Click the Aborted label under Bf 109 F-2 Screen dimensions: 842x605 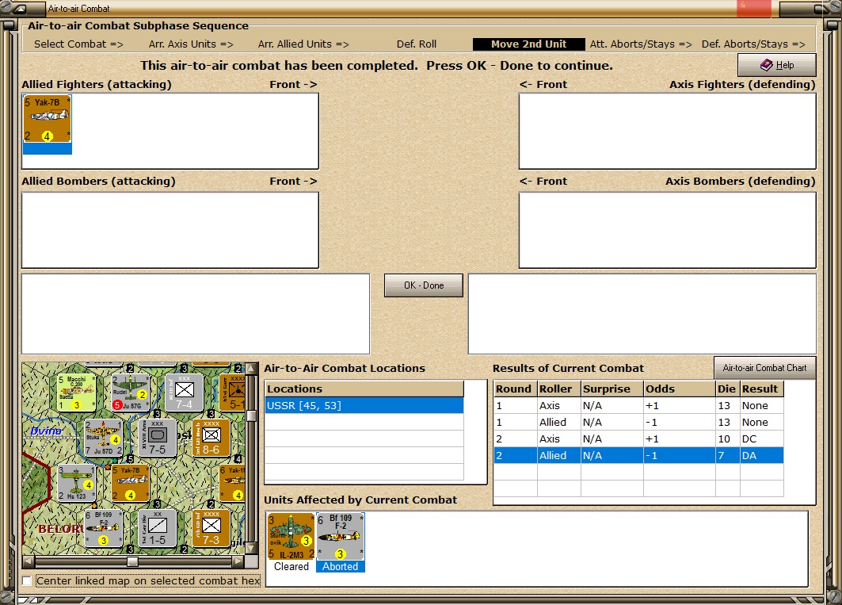341,566
